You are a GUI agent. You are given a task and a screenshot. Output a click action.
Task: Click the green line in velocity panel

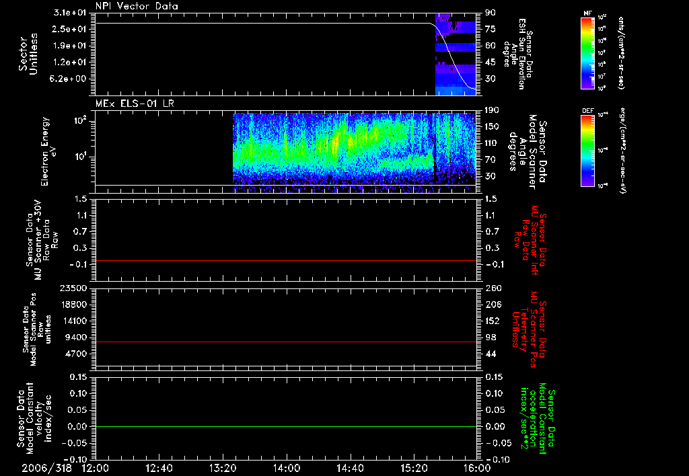pyautogui.click(x=286, y=426)
